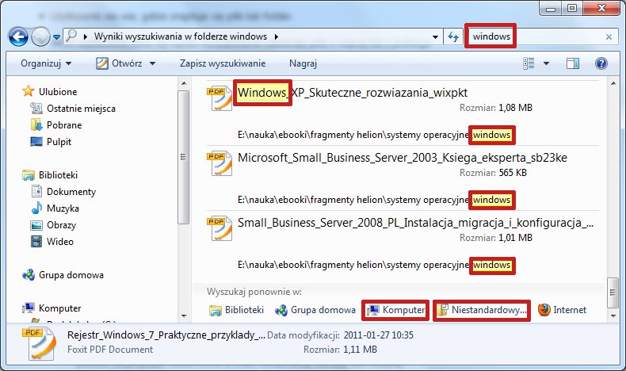
Task: Select Microsoft_Small_Business_Server_2003_Ksiega_eksperta file
Action: [403, 158]
